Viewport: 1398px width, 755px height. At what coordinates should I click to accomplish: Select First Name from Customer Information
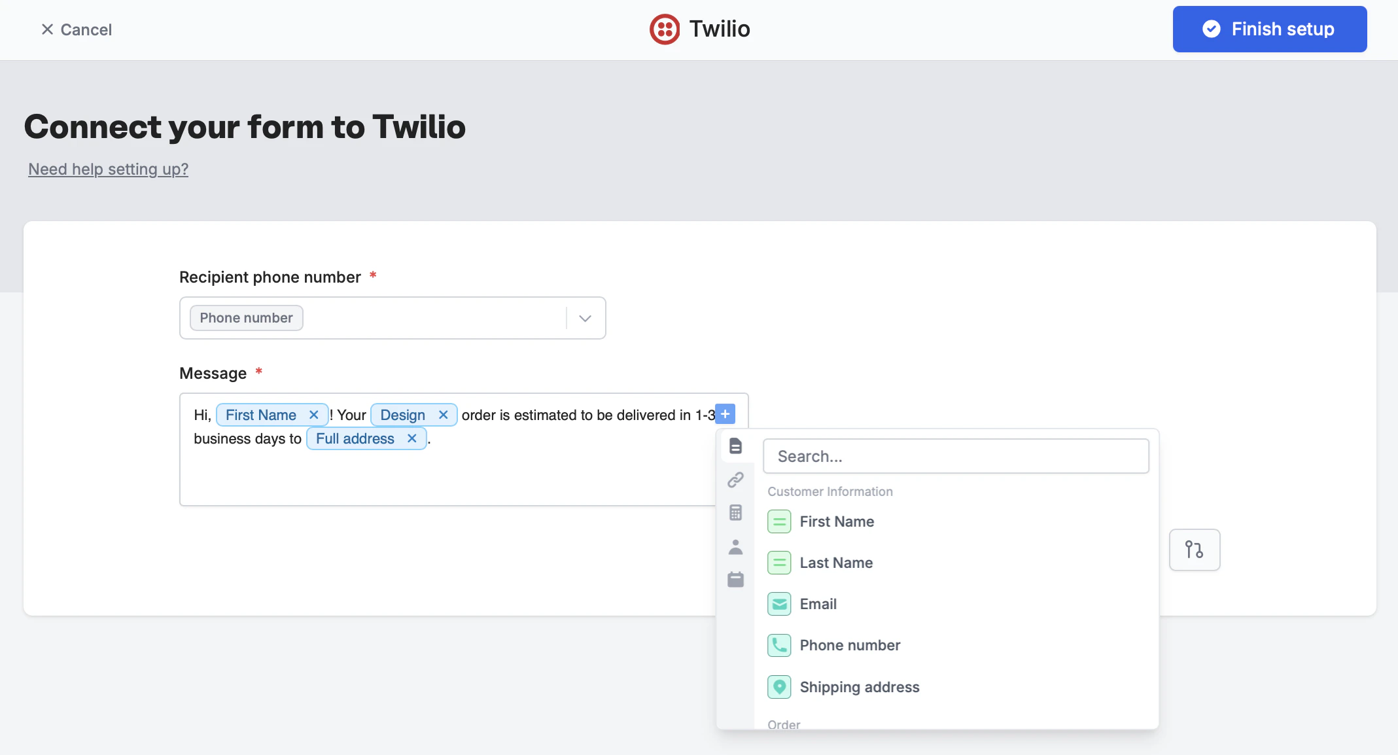[837, 521]
